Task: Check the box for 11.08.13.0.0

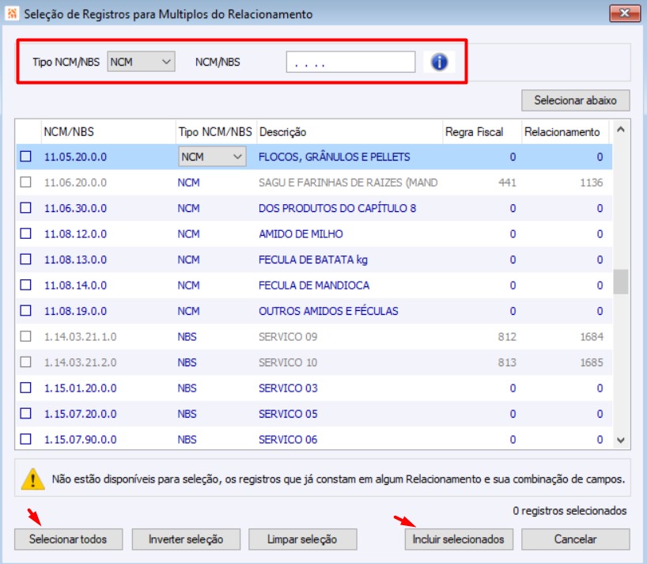Action: click(x=25, y=259)
